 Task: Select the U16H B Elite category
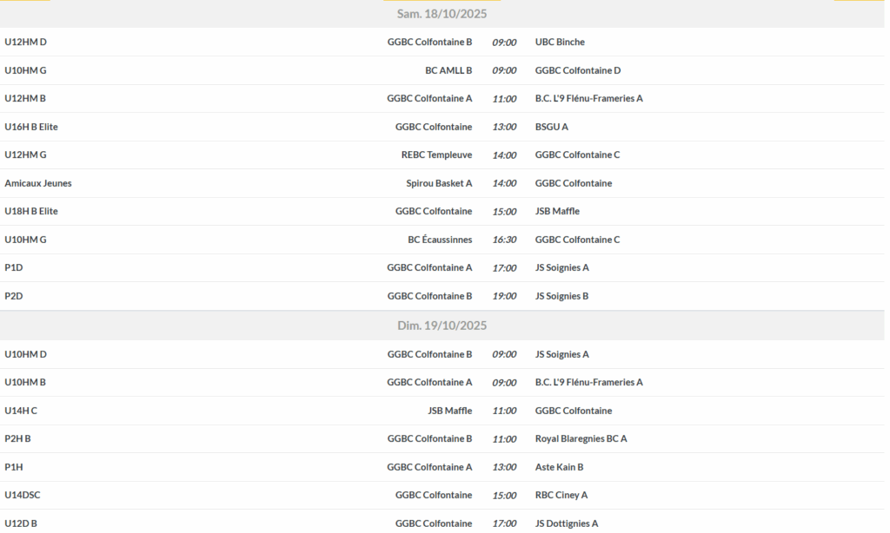31,127
